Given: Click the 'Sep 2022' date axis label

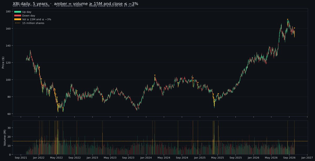Looking at the screenshot, I should coord(74,158).
